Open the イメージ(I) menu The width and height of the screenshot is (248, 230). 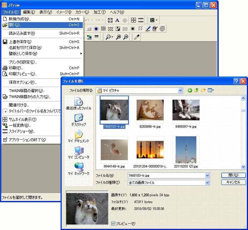coord(64,12)
